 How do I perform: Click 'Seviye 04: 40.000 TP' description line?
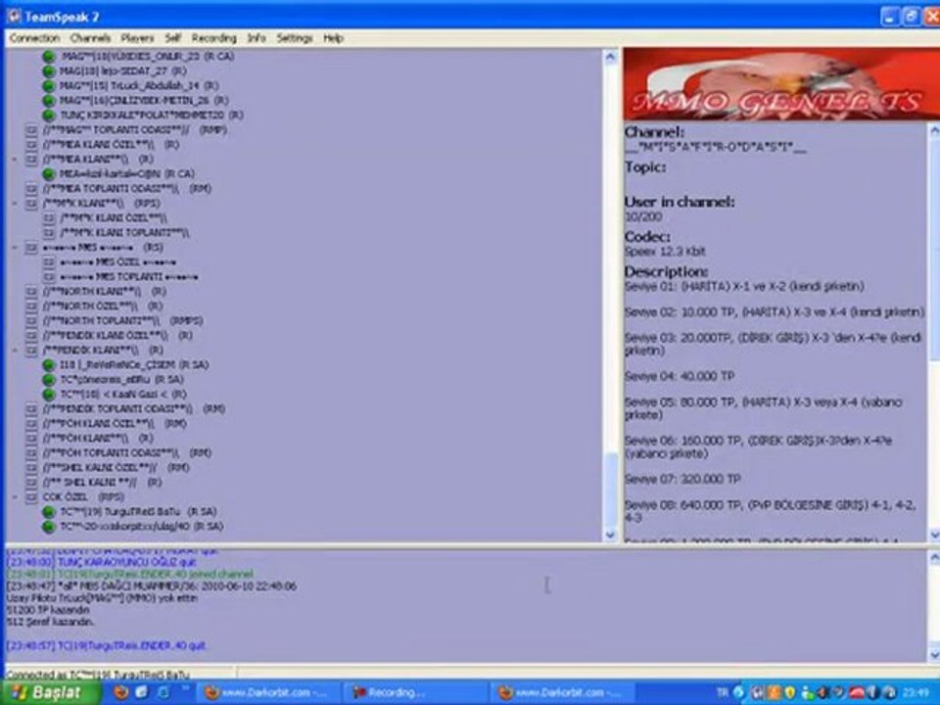pyautogui.click(x=680, y=376)
